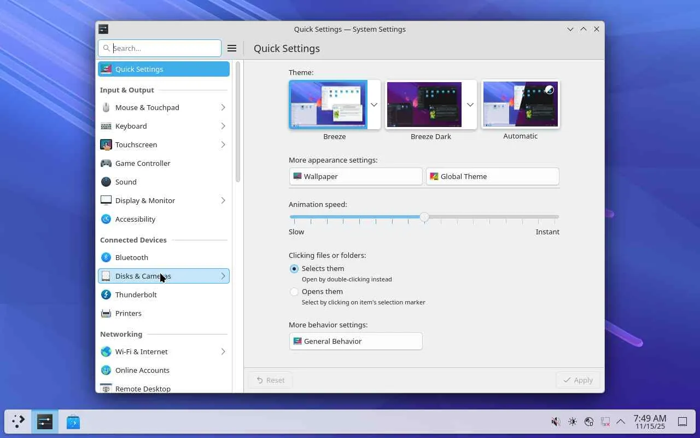Click the Sound speaker icon
Screen dimensions: 700x438
(x=106, y=182)
